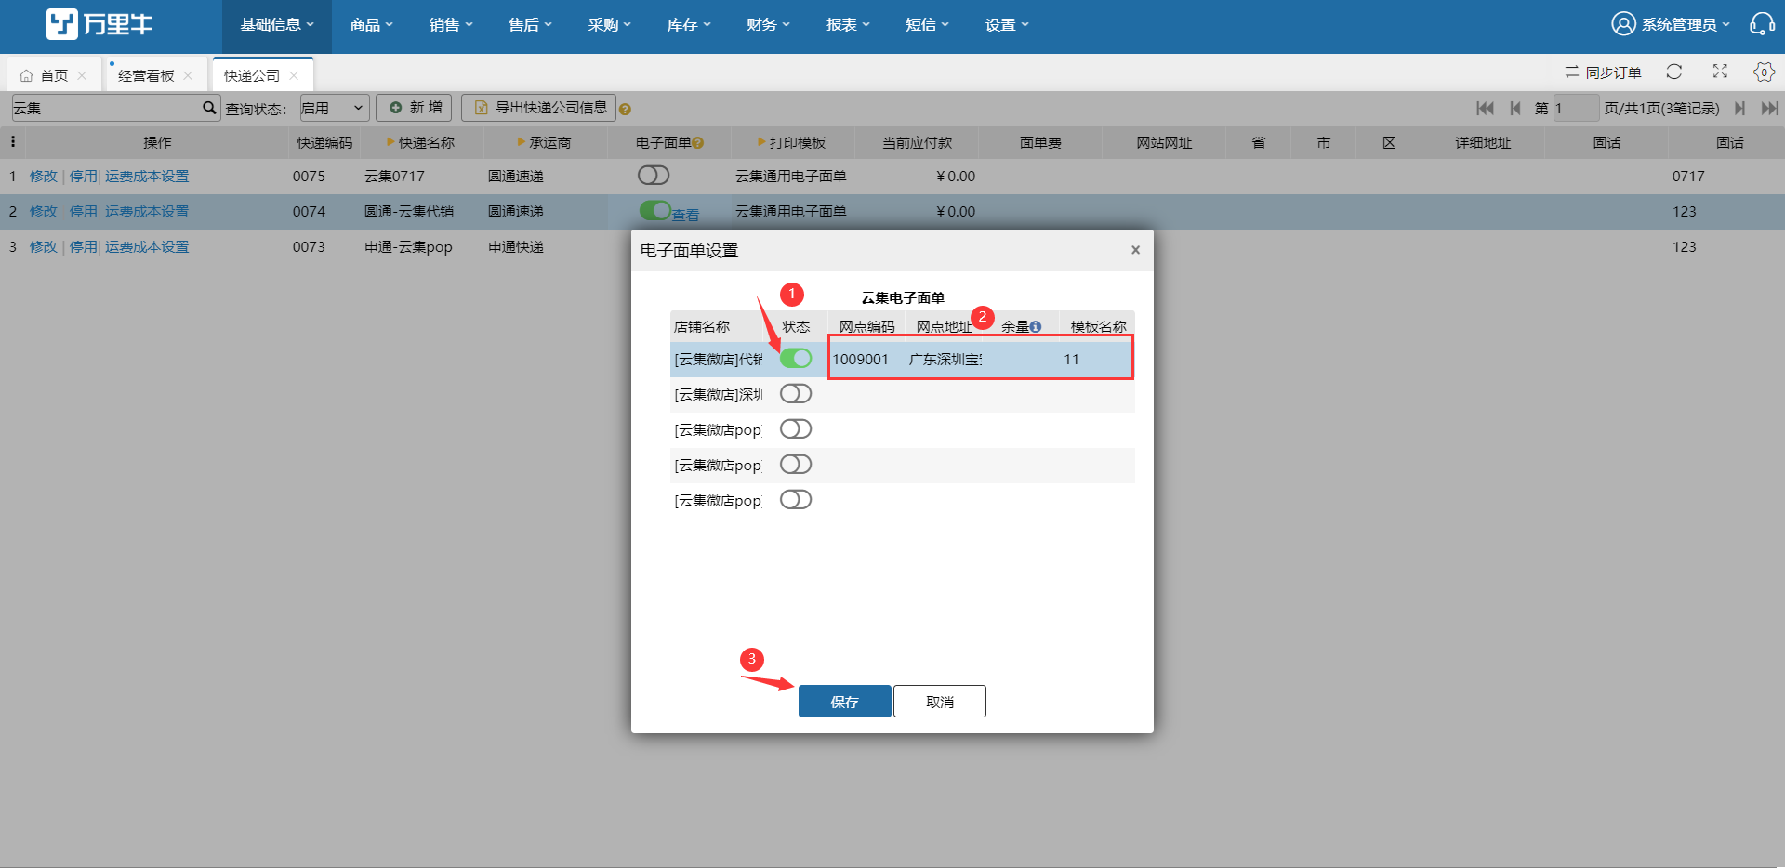Expand 系统管理员 user dropdown
Viewport: 1785px width, 868px height.
tap(1685, 25)
